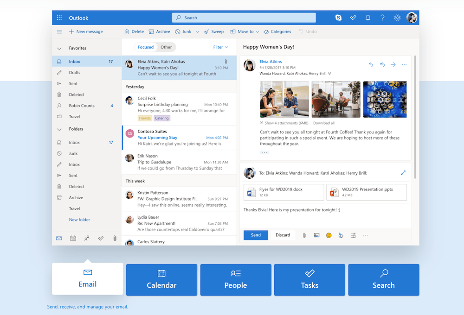Open notifications bell icon
This screenshot has height=315, width=464.
[368, 18]
